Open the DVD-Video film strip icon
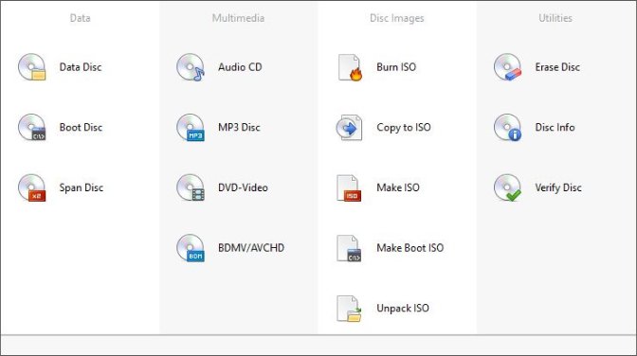Image resolution: width=637 pixels, height=356 pixels. tap(191, 187)
